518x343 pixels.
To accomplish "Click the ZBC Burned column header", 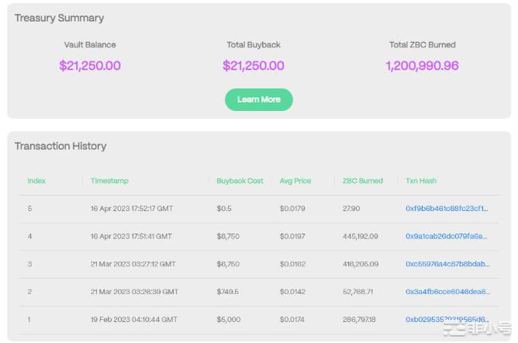I will point(362,181).
